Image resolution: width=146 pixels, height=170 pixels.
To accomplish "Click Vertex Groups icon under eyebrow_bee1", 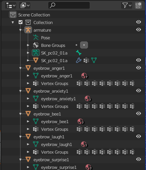I will tap(36, 129).
